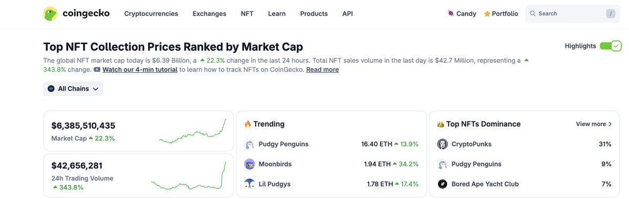The width and height of the screenshot is (629, 199).
Task: Click the Market Cap sparkline chart
Action: pos(193,131)
